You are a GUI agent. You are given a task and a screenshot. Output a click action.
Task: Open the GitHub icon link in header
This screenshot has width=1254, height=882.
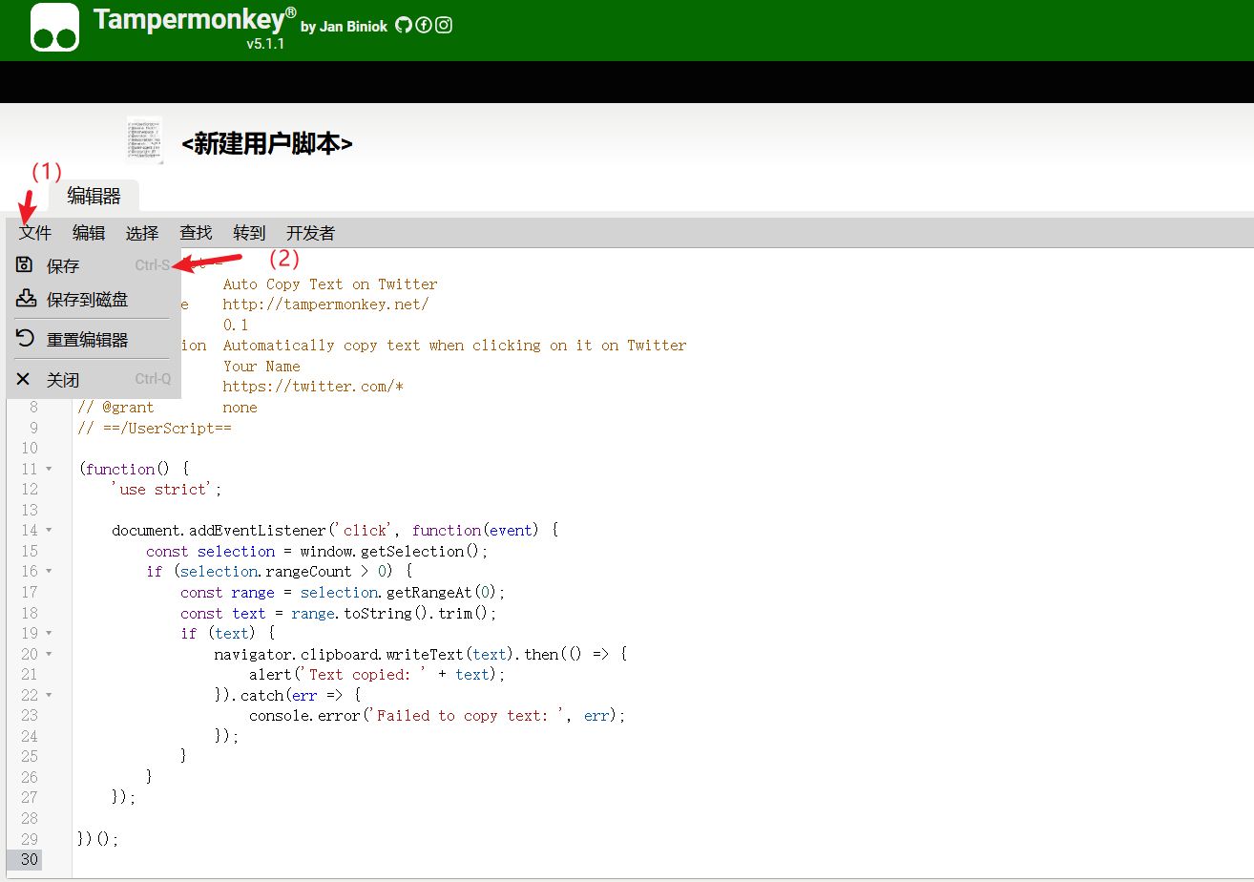click(404, 25)
